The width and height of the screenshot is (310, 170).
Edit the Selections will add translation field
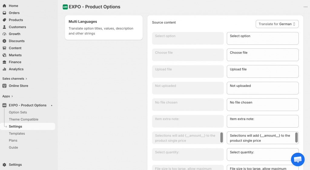pyautogui.click(x=262, y=138)
